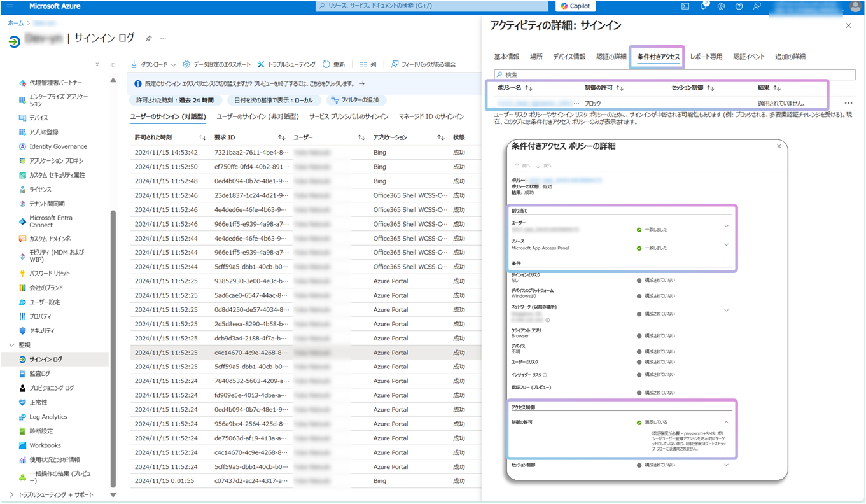Open the policy row ellipsis menu
This screenshot has width=866, height=504.
(x=848, y=103)
